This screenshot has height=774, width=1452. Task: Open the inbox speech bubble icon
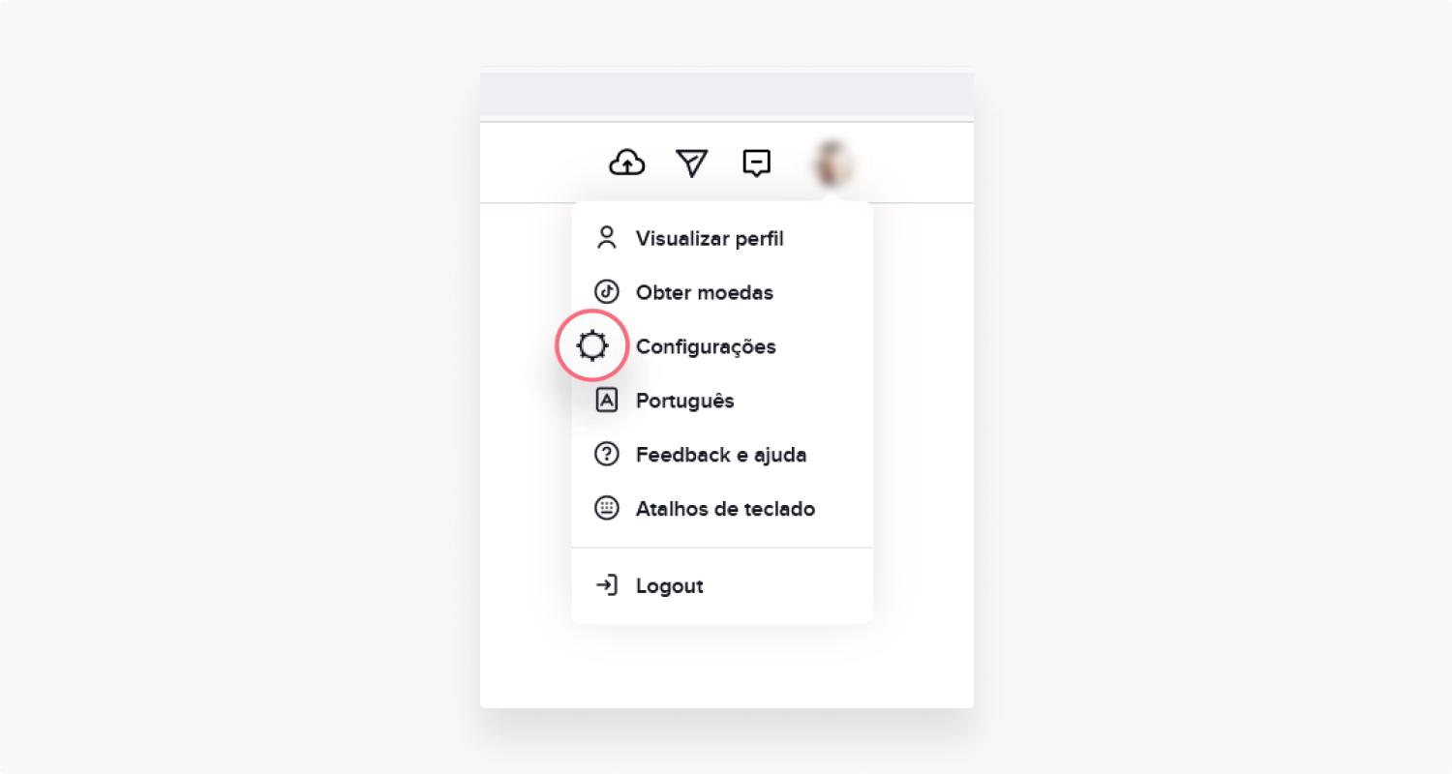tap(756, 164)
